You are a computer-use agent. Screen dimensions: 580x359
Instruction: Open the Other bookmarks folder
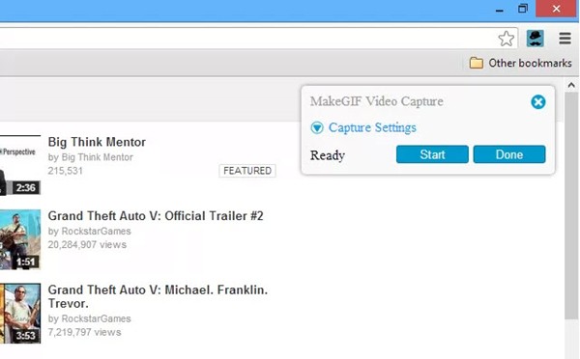point(520,63)
